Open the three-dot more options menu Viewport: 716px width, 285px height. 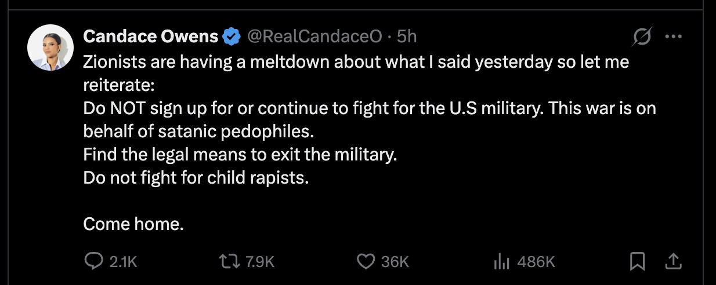(673, 36)
